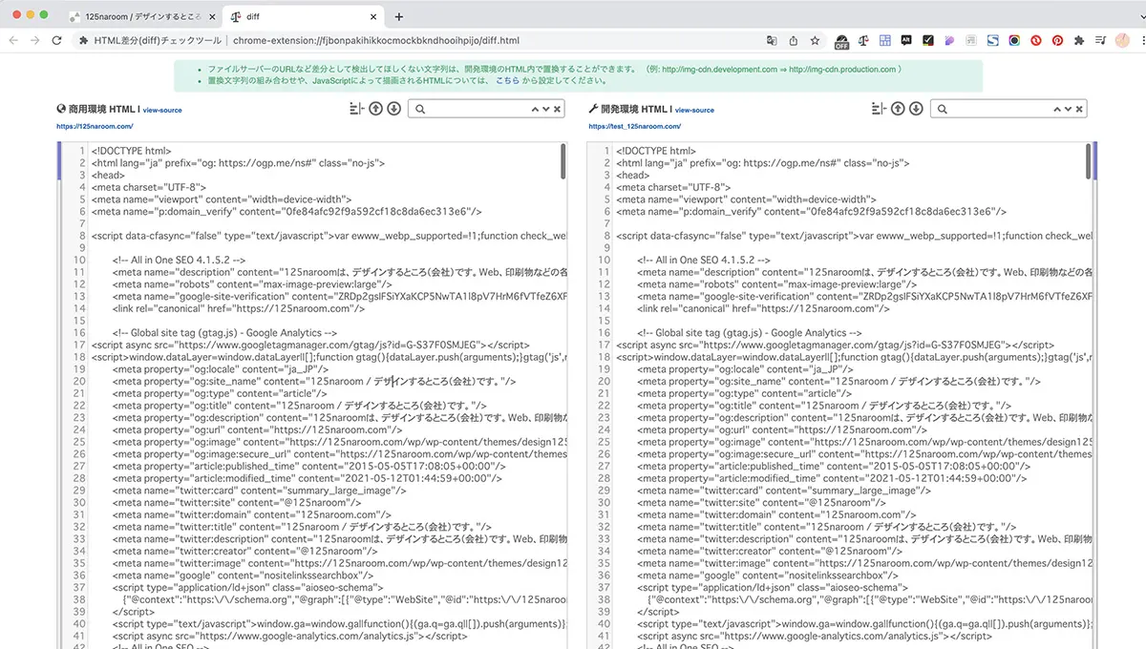Open the Pinterest extension icon
Image resolution: width=1146 pixels, height=649 pixels.
coord(1058,41)
